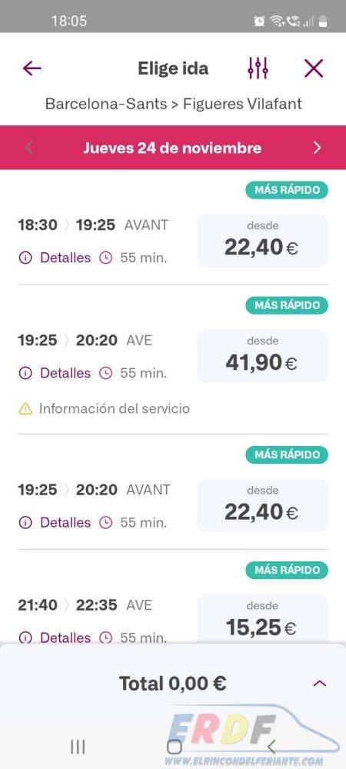The image size is (346, 769).
Task: Expand the Total 0,00 € summary chevron
Action: [x=320, y=683]
